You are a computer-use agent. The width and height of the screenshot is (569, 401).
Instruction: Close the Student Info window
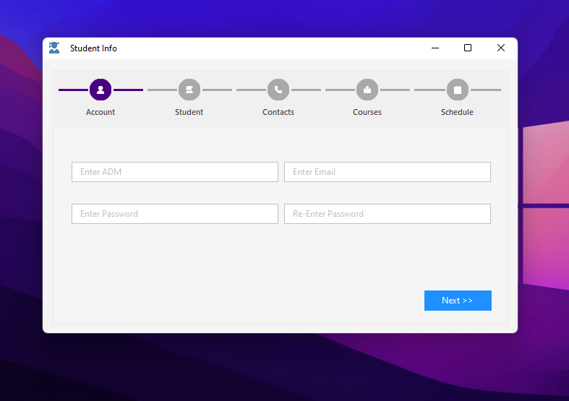501,48
